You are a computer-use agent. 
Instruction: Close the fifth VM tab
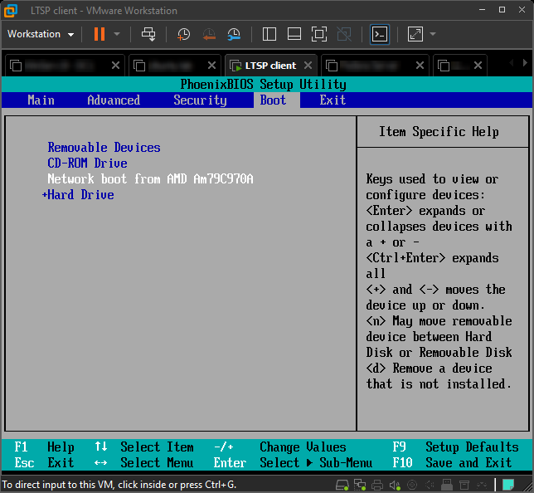pos(478,65)
